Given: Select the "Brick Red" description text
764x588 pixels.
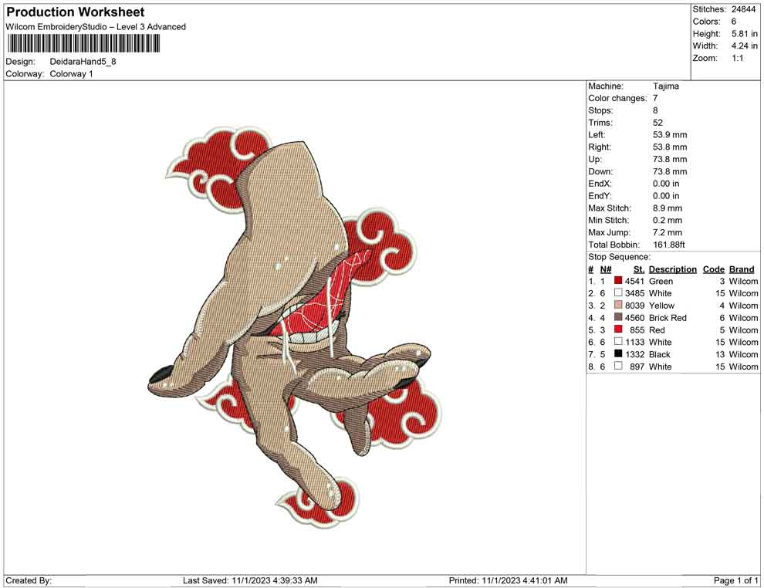Looking at the screenshot, I should [x=668, y=318].
